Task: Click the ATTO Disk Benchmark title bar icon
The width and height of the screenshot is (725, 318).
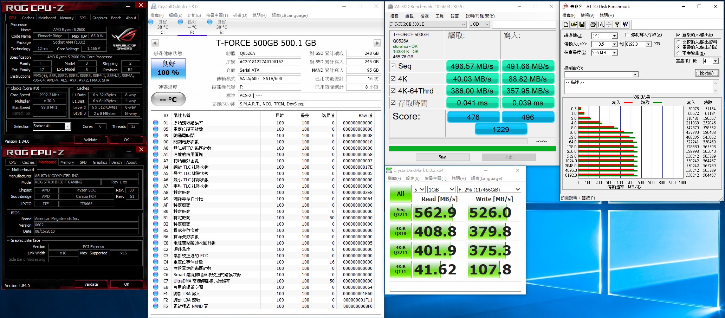Action: coord(565,6)
